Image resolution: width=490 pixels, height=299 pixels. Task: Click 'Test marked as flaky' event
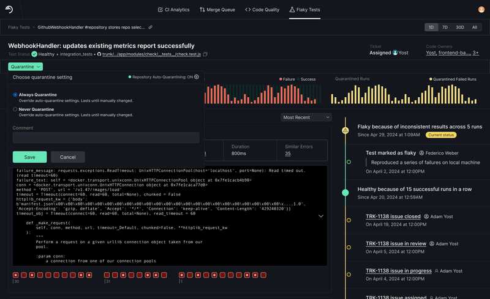click(x=391, y=153)
